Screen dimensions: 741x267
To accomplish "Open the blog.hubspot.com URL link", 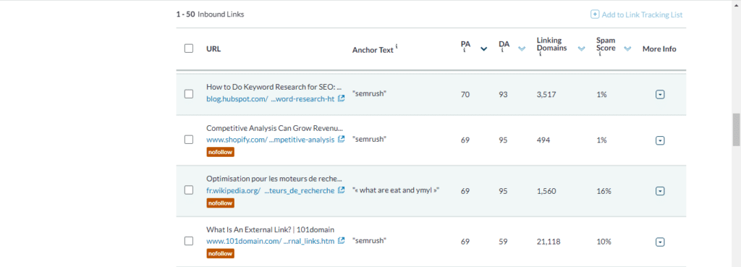I will coord(271,99).
